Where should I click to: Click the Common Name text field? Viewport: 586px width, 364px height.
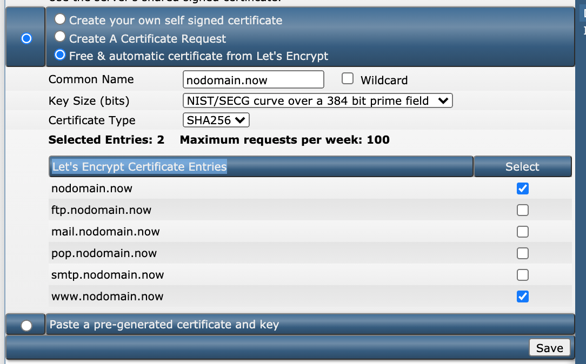pos(253,80)
